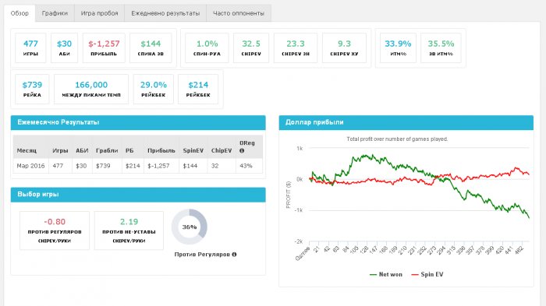Screen dimensions: 546x306
Task: Click the -0.80 против регуляров card
Action: tap(55, 230)
